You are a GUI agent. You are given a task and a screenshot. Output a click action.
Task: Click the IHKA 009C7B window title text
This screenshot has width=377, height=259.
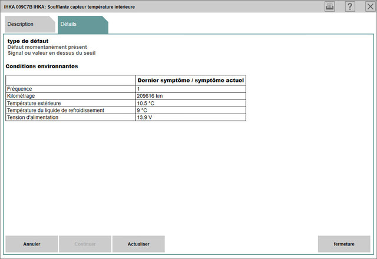coord(70,7)
